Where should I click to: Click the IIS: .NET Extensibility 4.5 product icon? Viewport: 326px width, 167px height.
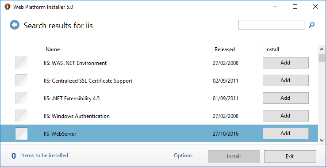[x=21, y=98]
